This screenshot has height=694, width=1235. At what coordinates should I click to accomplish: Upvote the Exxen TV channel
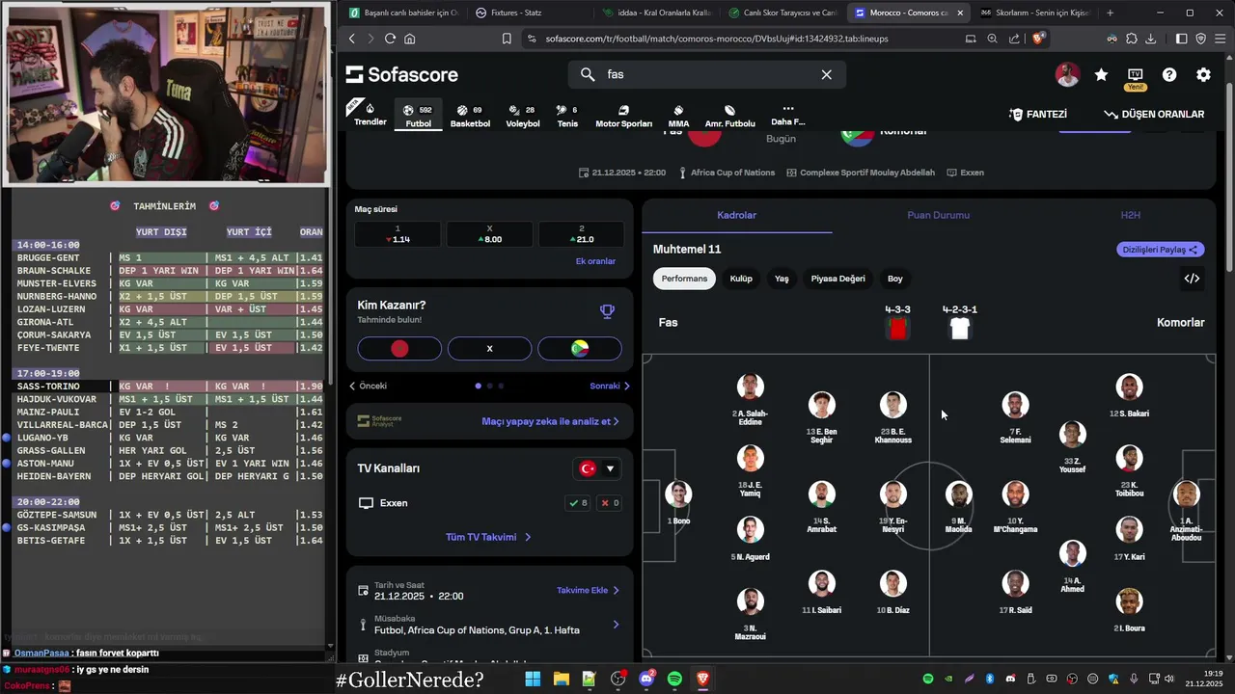pos(578,503)
